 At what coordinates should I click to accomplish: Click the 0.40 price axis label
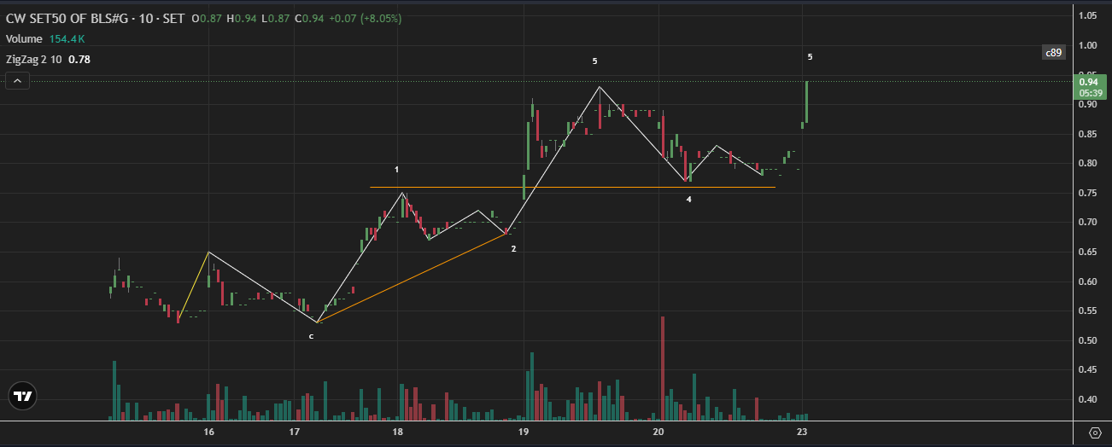point(1088,400)
